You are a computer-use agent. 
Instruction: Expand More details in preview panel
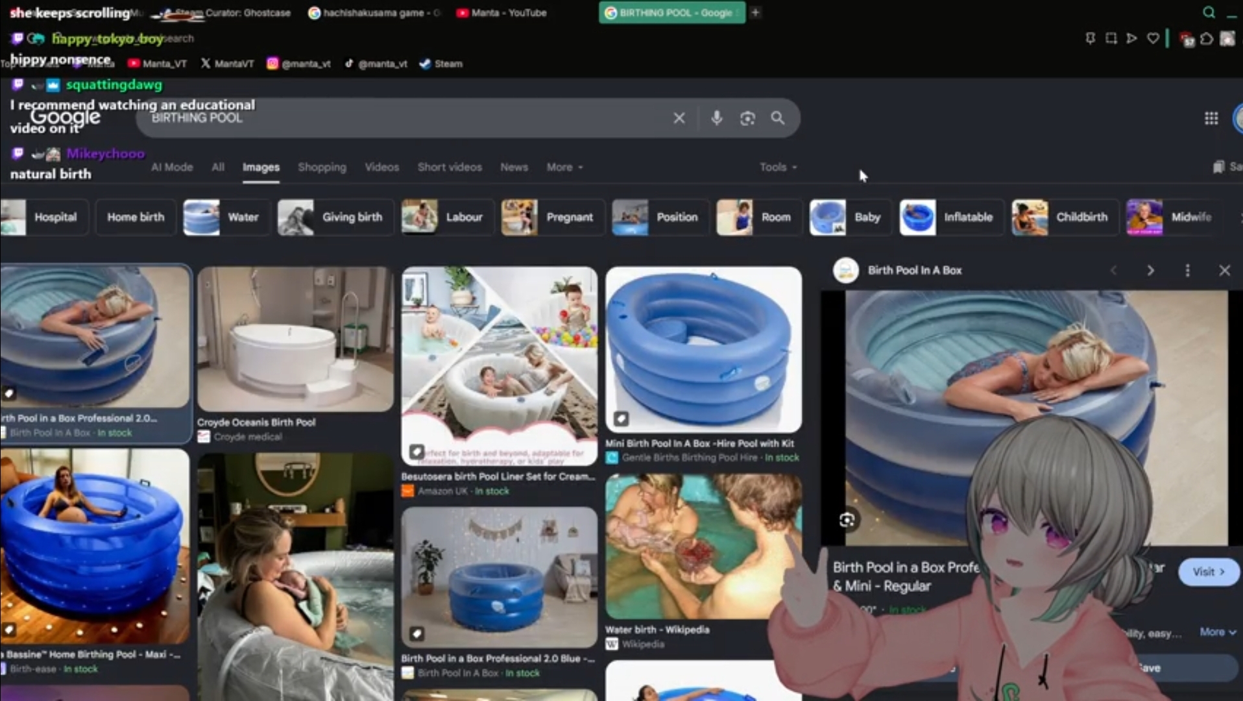tap(1217, 632)
